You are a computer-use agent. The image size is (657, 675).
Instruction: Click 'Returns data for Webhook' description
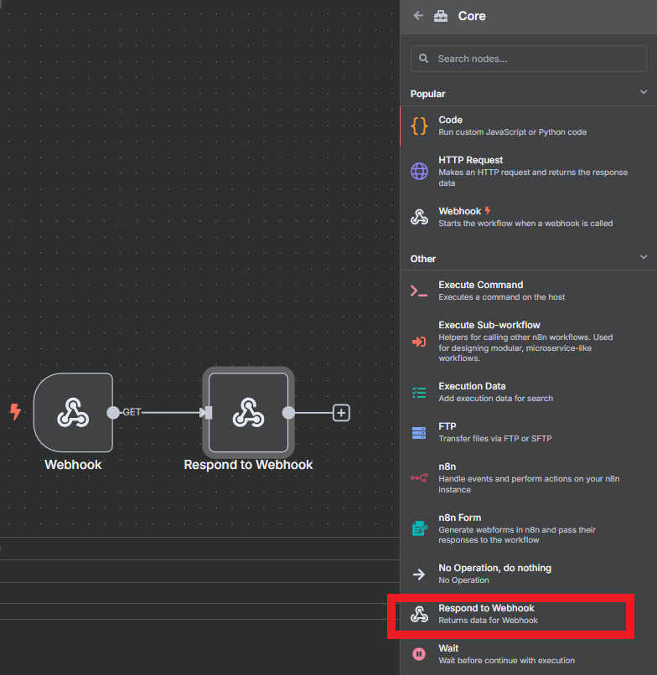488,621
